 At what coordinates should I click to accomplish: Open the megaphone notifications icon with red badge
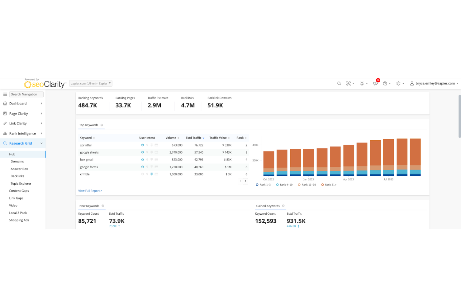coord(375,83)
